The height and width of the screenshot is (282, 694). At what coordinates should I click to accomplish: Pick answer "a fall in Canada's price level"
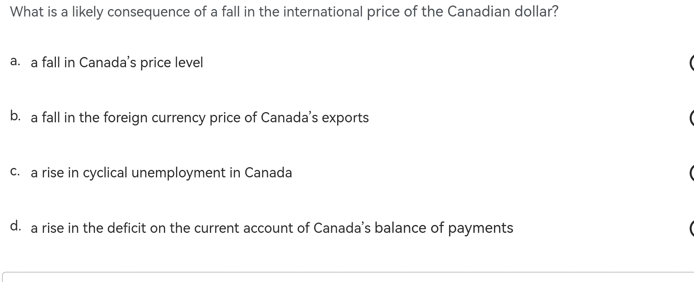(117, 63)
